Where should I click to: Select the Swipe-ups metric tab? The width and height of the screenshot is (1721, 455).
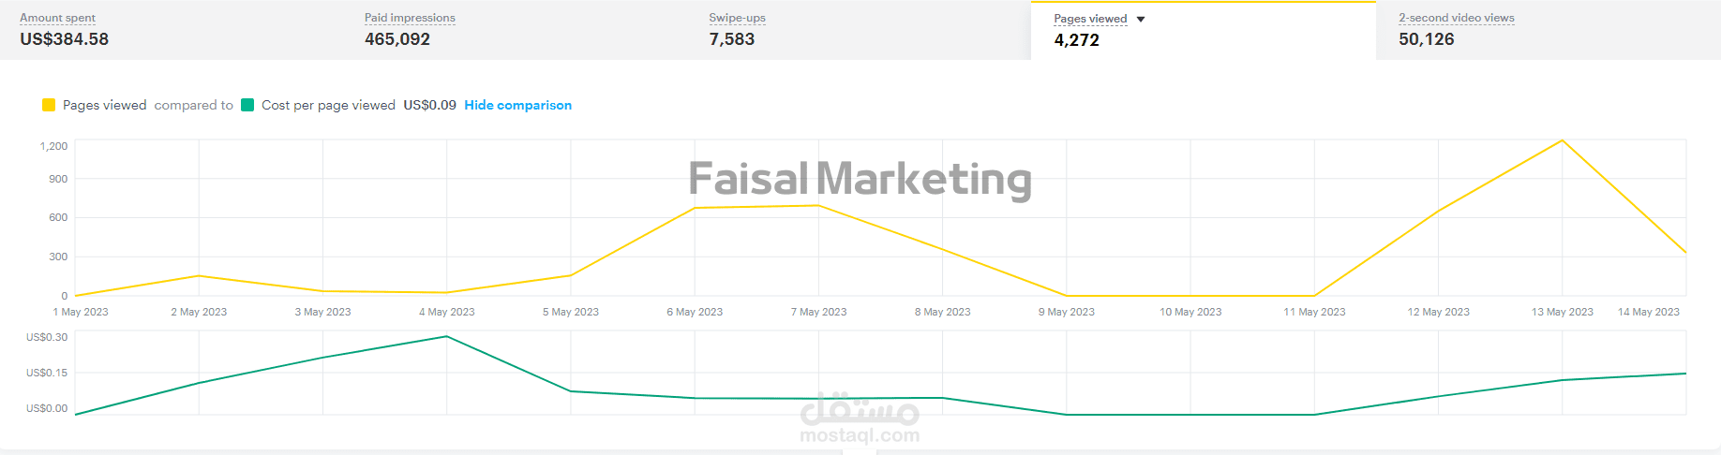[x=737, y=30]
